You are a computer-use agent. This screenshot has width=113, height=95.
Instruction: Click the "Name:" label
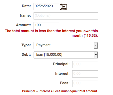pos(25,15)
